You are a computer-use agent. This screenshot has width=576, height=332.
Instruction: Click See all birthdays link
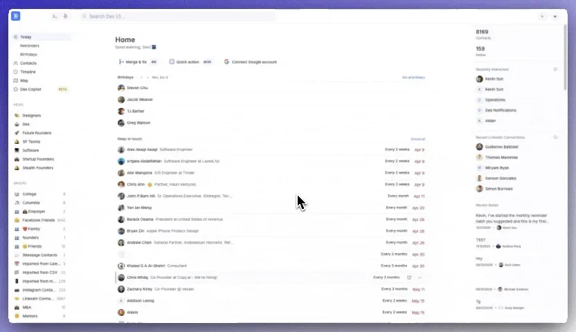pyautogui.click(x=413, y=77)
